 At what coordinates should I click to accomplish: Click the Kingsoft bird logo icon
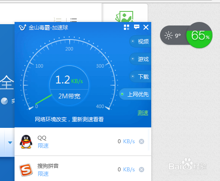22,27
